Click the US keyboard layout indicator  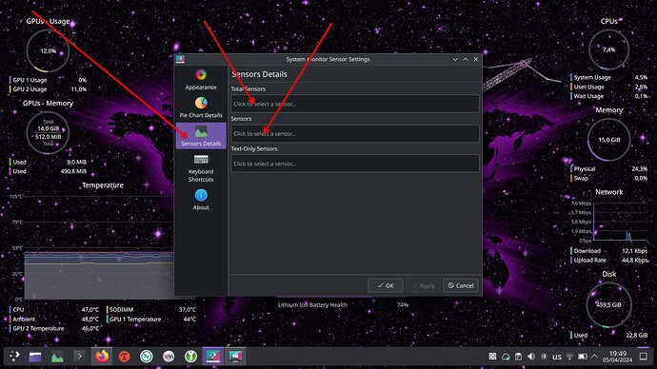coord(556,357)
